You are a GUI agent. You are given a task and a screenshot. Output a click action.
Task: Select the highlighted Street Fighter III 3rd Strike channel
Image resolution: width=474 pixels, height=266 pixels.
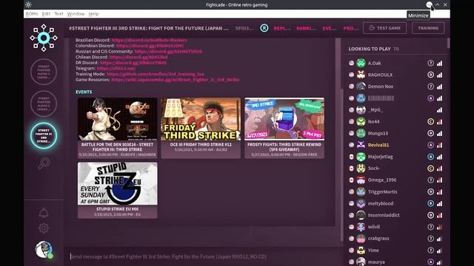point(44,136)
